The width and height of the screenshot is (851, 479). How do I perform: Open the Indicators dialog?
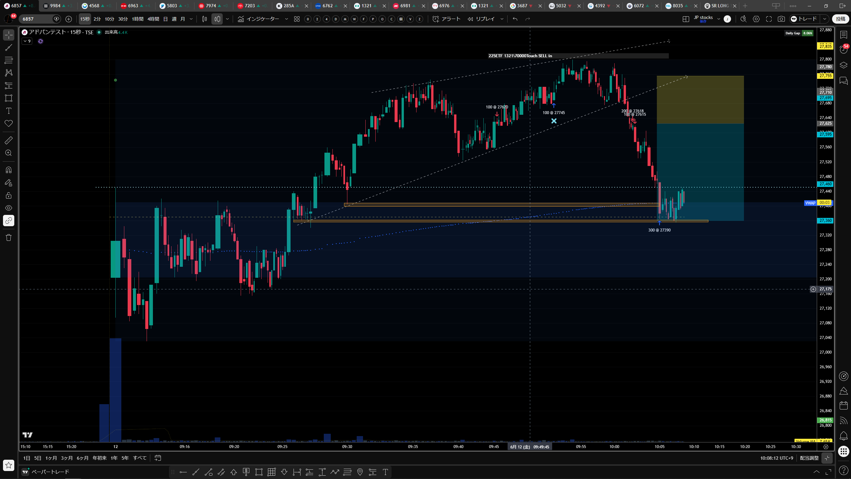tap(259, 19)
